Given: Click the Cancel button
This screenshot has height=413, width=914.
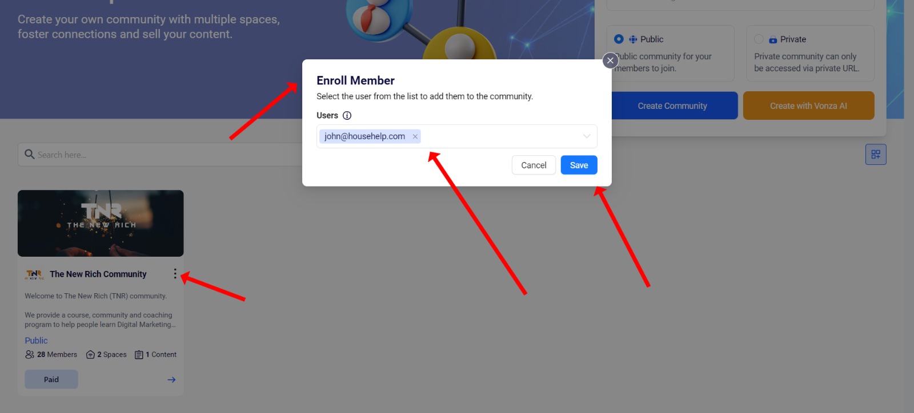Looking at the screenshot, I should point(534,165).
